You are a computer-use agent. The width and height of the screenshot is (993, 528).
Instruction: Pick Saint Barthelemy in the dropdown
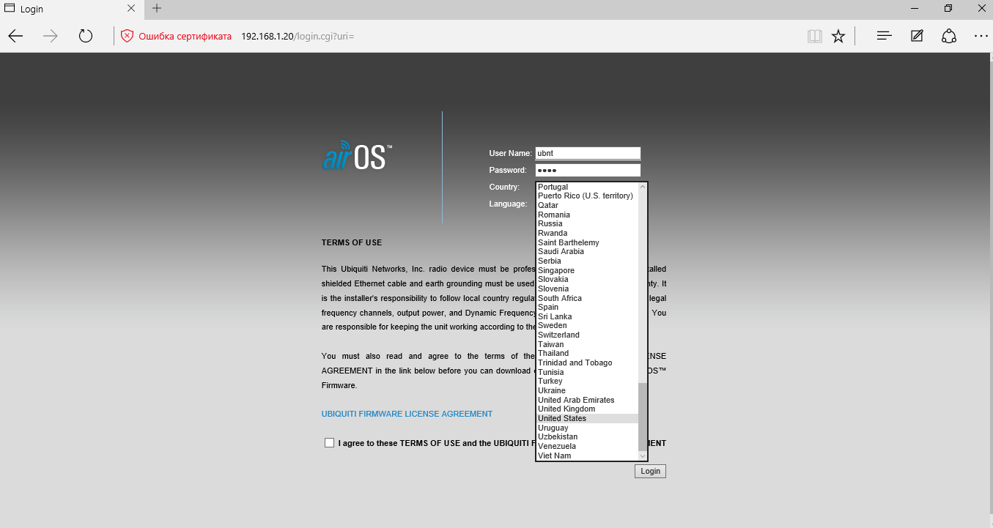click(587, 242)
